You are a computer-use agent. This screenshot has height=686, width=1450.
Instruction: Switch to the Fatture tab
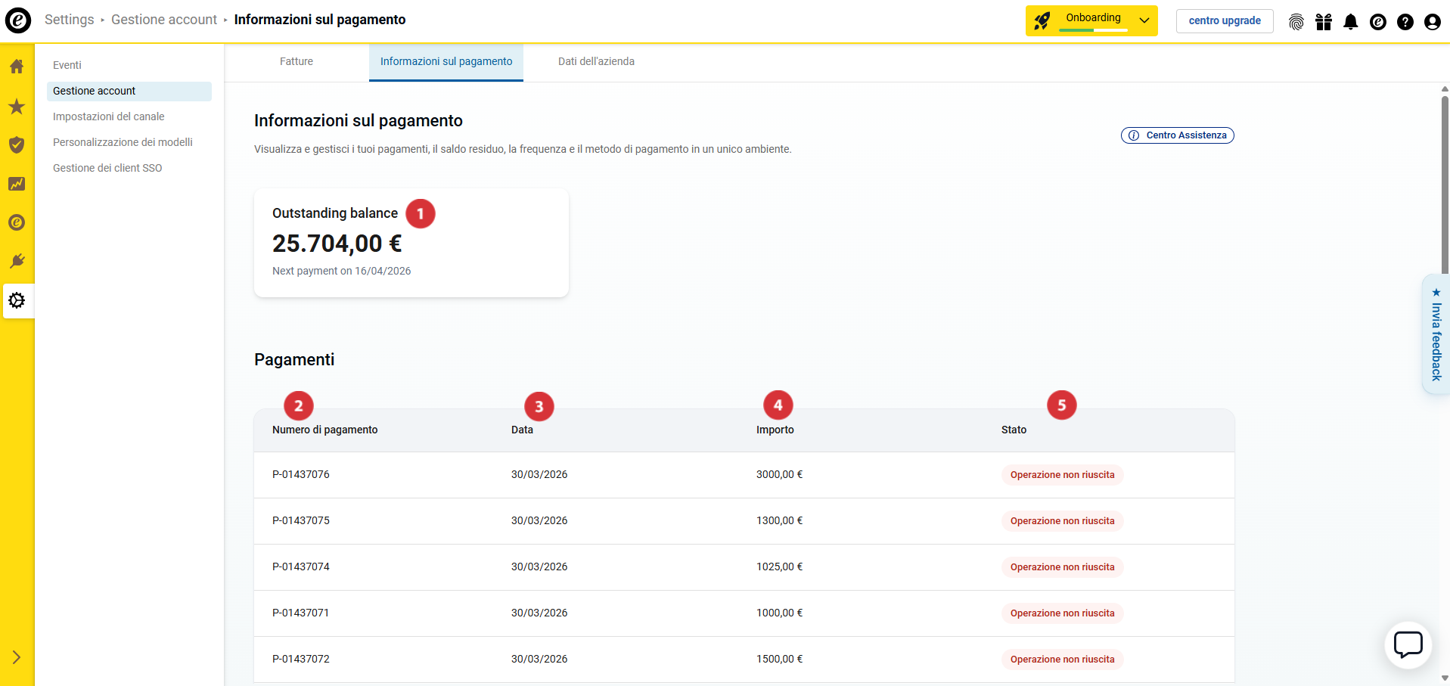[x=296, y=62]
